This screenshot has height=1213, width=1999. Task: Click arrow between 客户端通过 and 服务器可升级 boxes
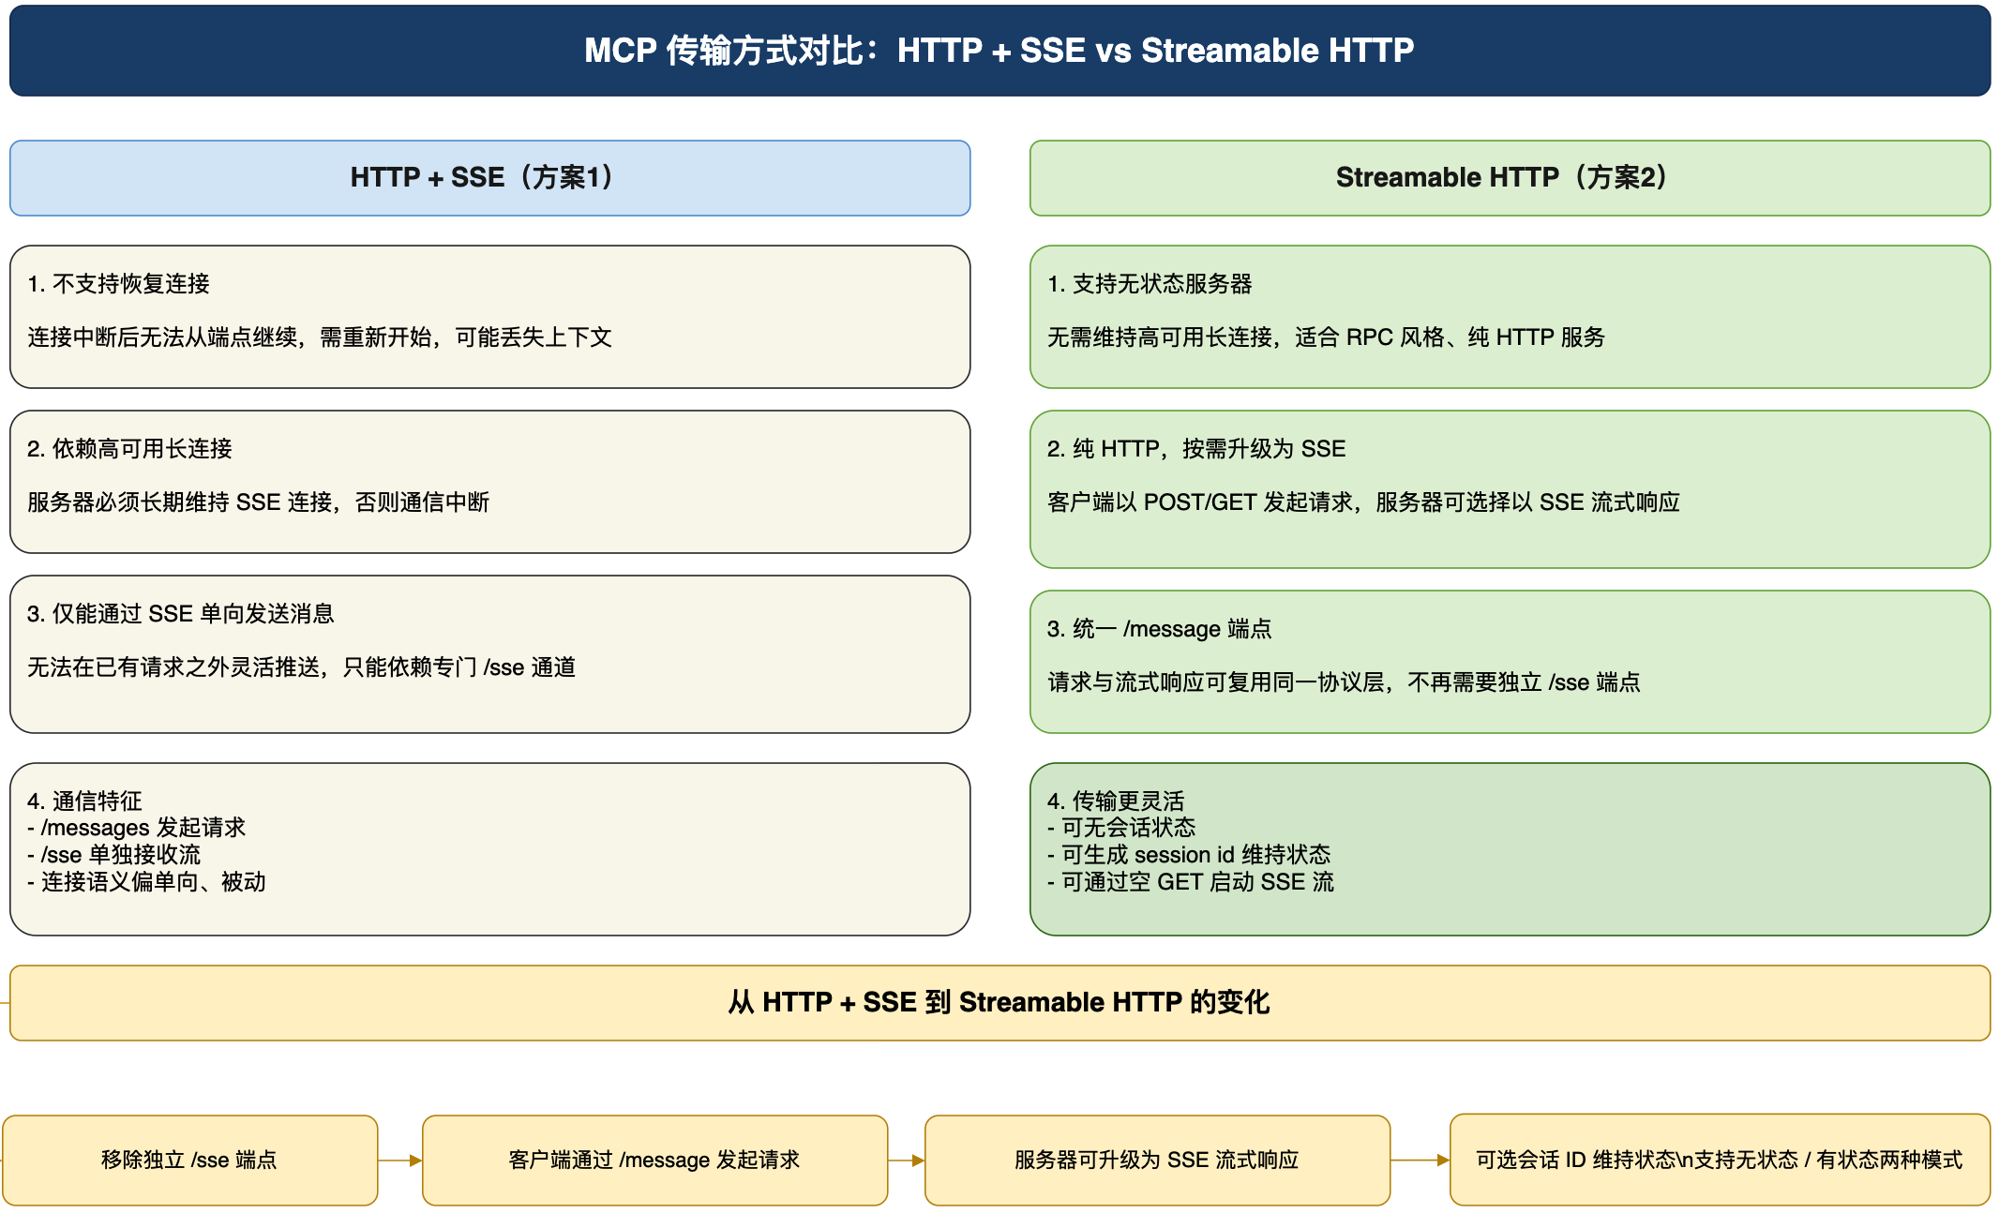pos(907,1161)
